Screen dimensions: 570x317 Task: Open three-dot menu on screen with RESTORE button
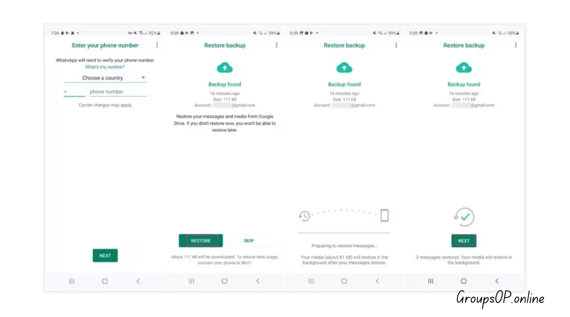click(x=277, y=45)
